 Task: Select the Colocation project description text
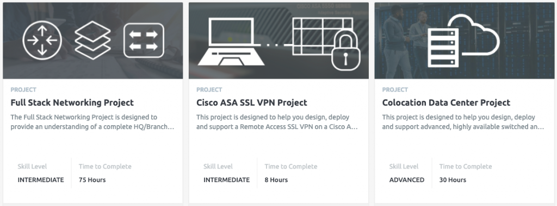pyautogui.click(x=463, y=122)
